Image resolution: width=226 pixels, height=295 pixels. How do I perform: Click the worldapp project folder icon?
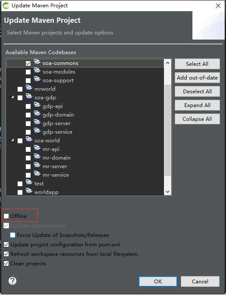pos(29,191)
